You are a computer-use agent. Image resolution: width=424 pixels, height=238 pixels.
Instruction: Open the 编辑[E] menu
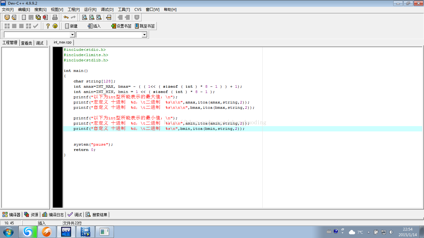tap(24, 10)
